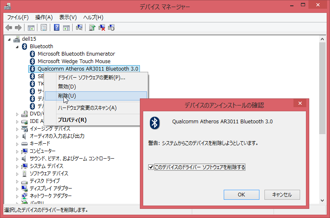Click the Scan for hardware changes icon

pyautogui.click(x=79, y=27)
